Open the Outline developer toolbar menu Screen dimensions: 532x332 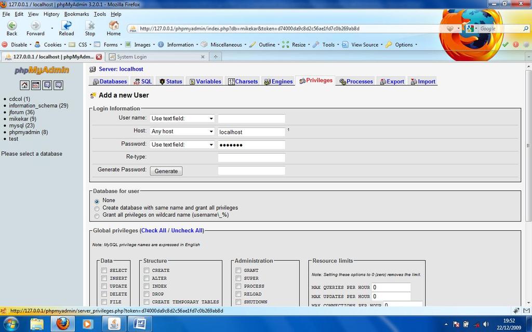[264, 45]
